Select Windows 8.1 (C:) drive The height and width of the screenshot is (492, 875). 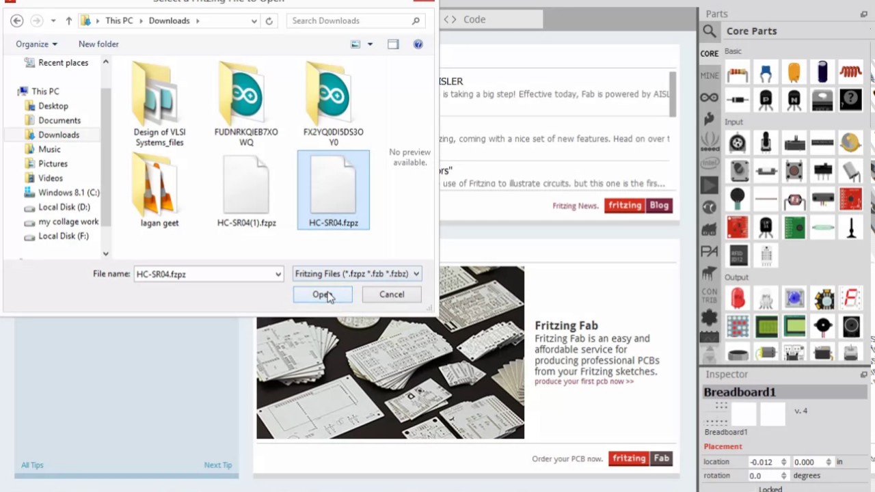68,193
